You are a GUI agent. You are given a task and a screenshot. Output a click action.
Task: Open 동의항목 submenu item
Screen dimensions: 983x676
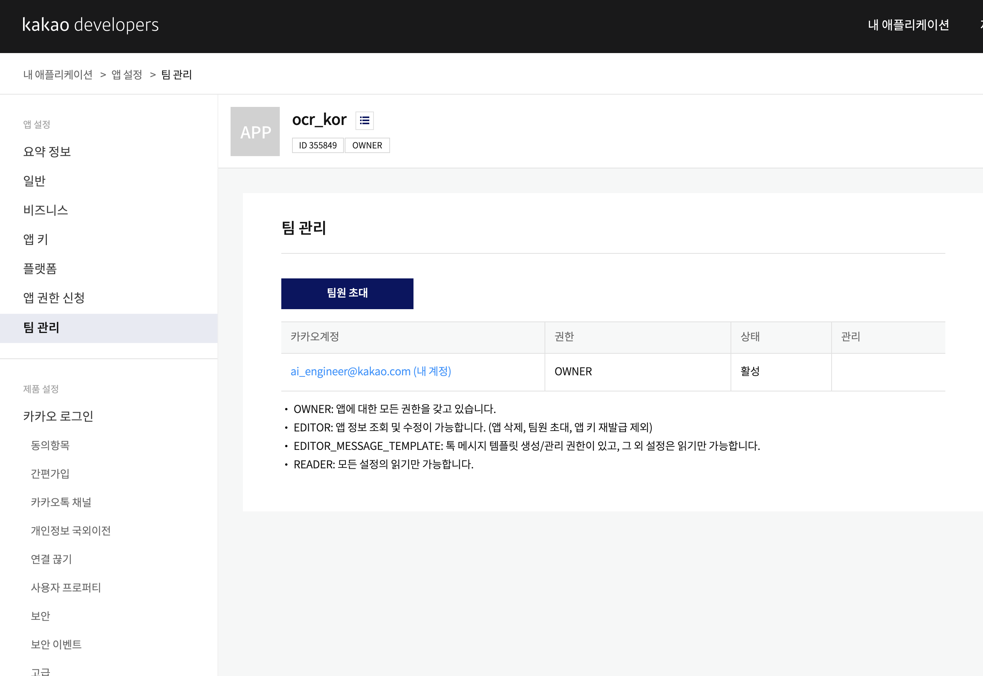(x=50, y=445)
